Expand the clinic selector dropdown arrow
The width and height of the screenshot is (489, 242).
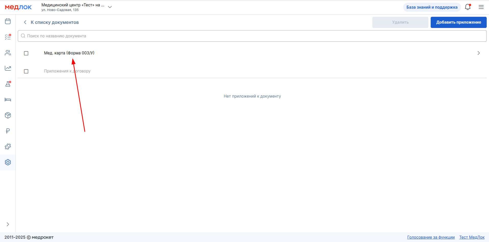pos(110,7)
